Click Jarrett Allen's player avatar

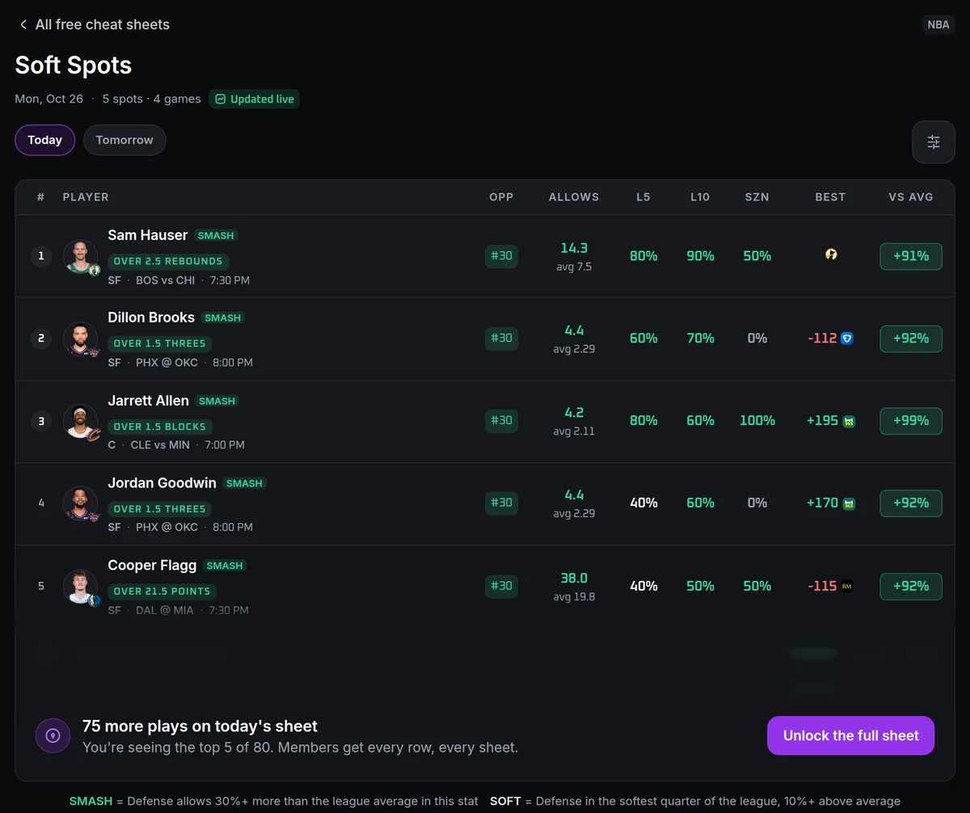[x=80, y=421]
